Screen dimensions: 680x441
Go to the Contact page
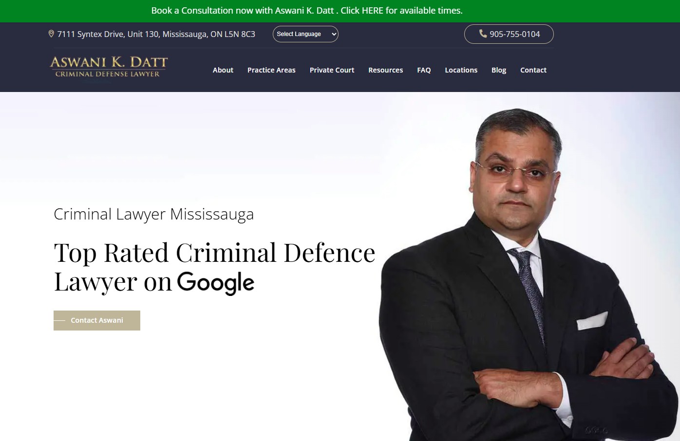[x=533, y=70]
